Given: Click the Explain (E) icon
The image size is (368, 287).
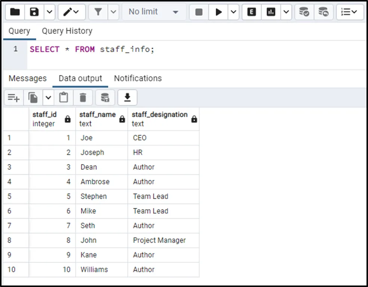Looking at the screenshot, I should [x=252, y=12].
